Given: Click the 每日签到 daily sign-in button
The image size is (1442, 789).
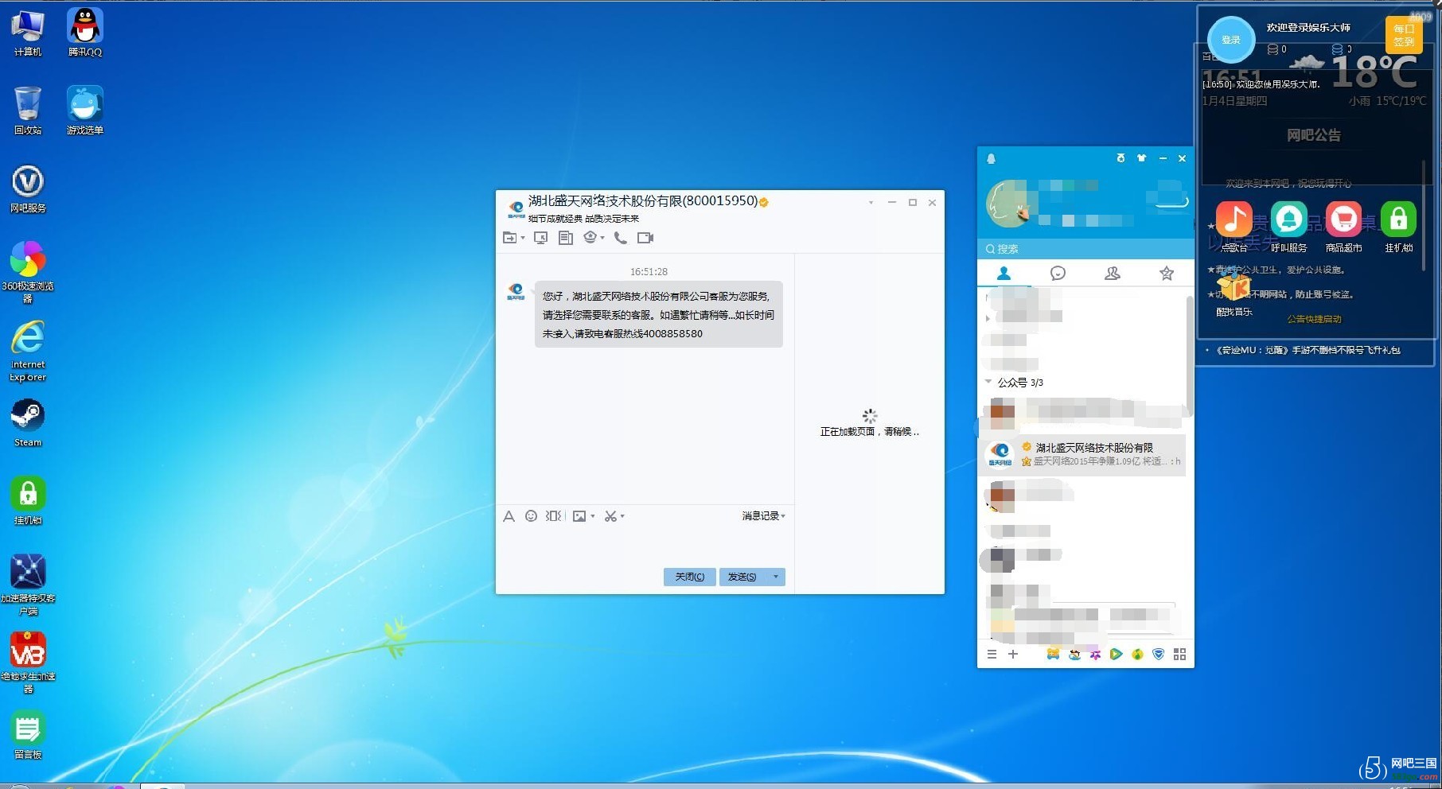Looking at the screenshot, I should click(1404, 35).
